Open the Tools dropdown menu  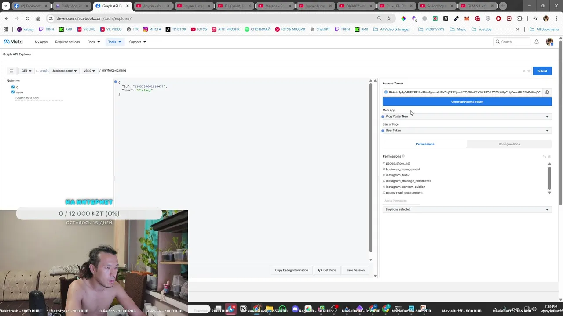[114, 42]
